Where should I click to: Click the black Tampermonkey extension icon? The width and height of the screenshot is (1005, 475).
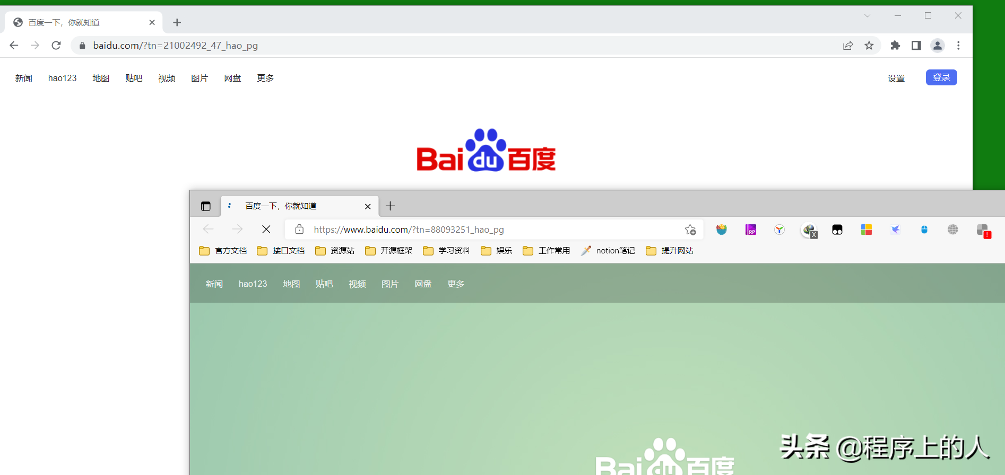coord(837,230)
